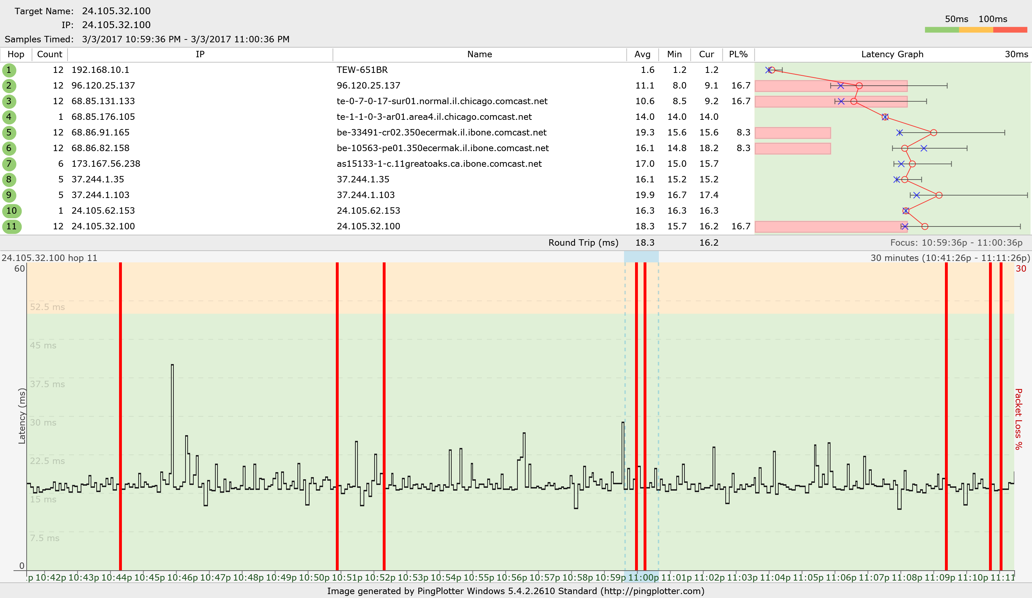Viewport: 1032px width, 598px height.
Task: Click the green 50ms legend color bar
Action: click(x=941, y=30)
